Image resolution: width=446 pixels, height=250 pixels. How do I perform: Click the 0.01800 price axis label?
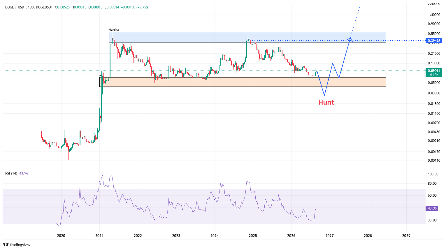[434, 104]
